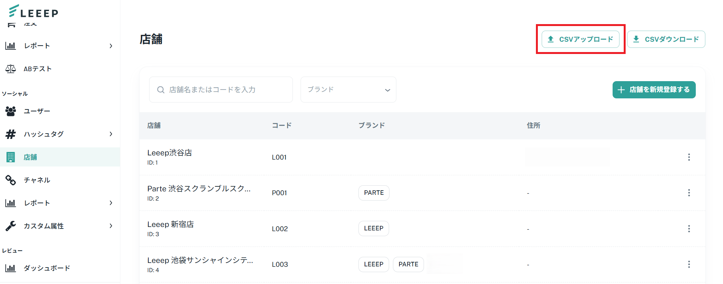Click the ユーザー people icon
The height and width of the screenshot is (284, 723).
coord(11,111)
